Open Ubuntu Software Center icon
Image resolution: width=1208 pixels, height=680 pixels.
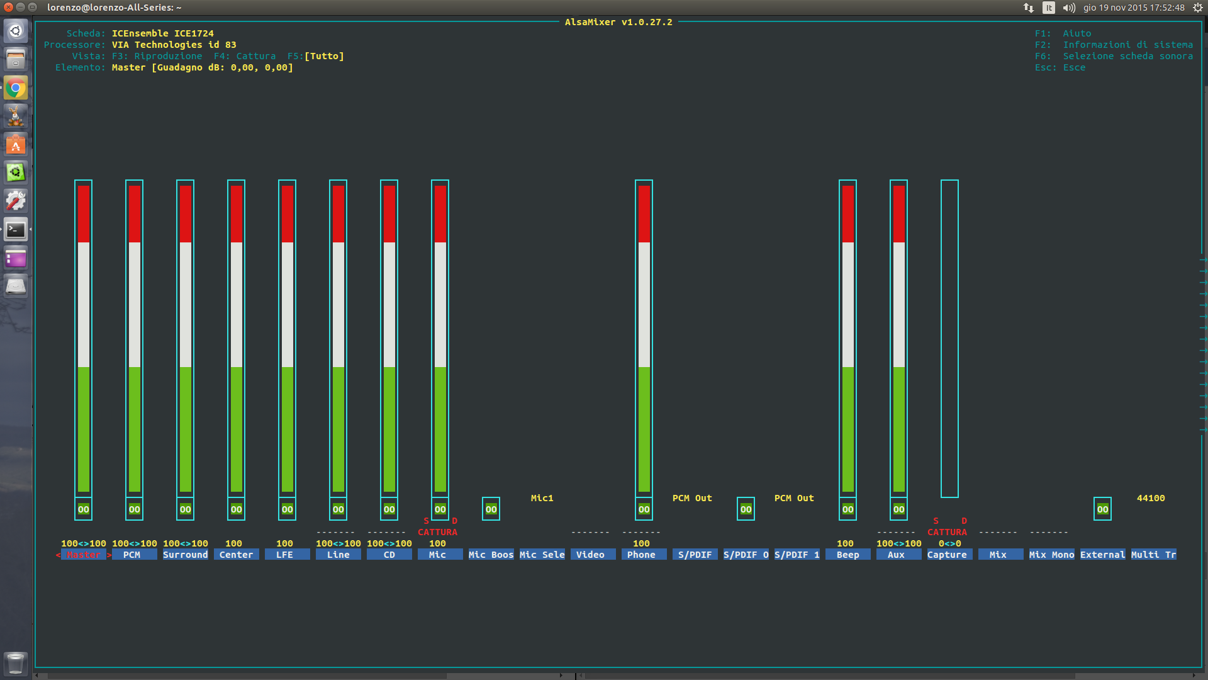coord(16,145)
